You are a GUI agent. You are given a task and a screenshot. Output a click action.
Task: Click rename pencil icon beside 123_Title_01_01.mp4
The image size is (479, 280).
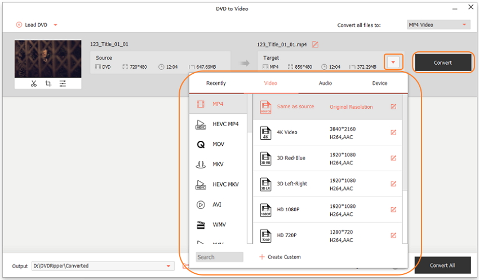(x=315, y=45)
